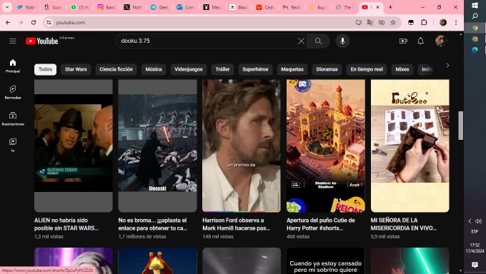Open the Chrome profile avatar
Image resolution: width=486 pixels, height=274 pixels.
pos(443,22)
